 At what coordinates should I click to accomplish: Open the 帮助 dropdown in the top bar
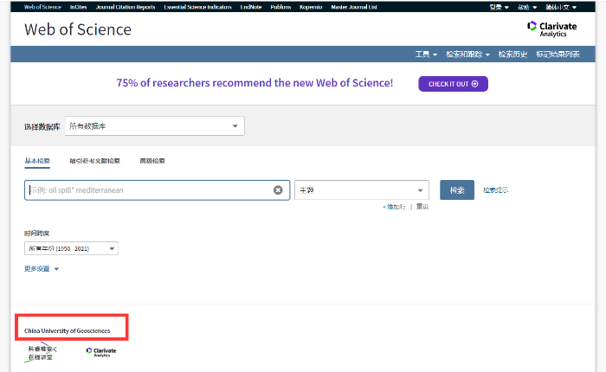coord(527,7)
